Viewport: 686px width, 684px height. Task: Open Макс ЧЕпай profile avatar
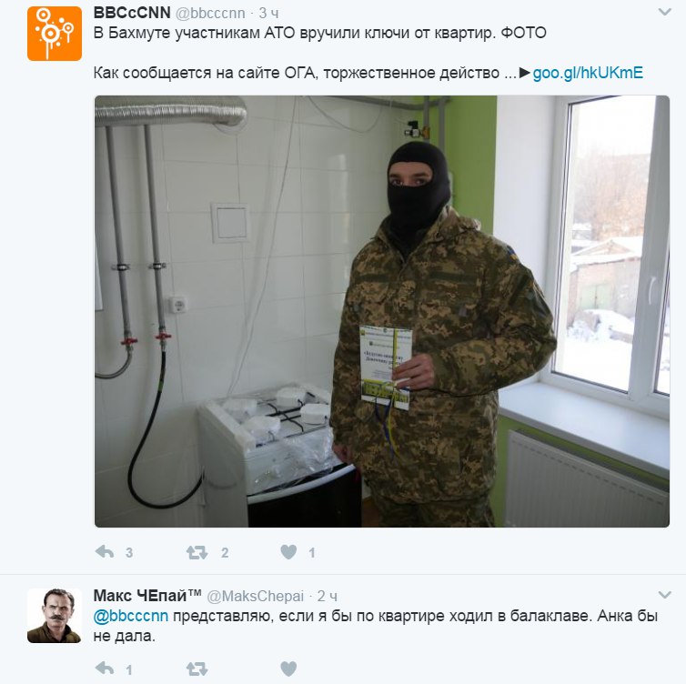click(x=55, y=616)
